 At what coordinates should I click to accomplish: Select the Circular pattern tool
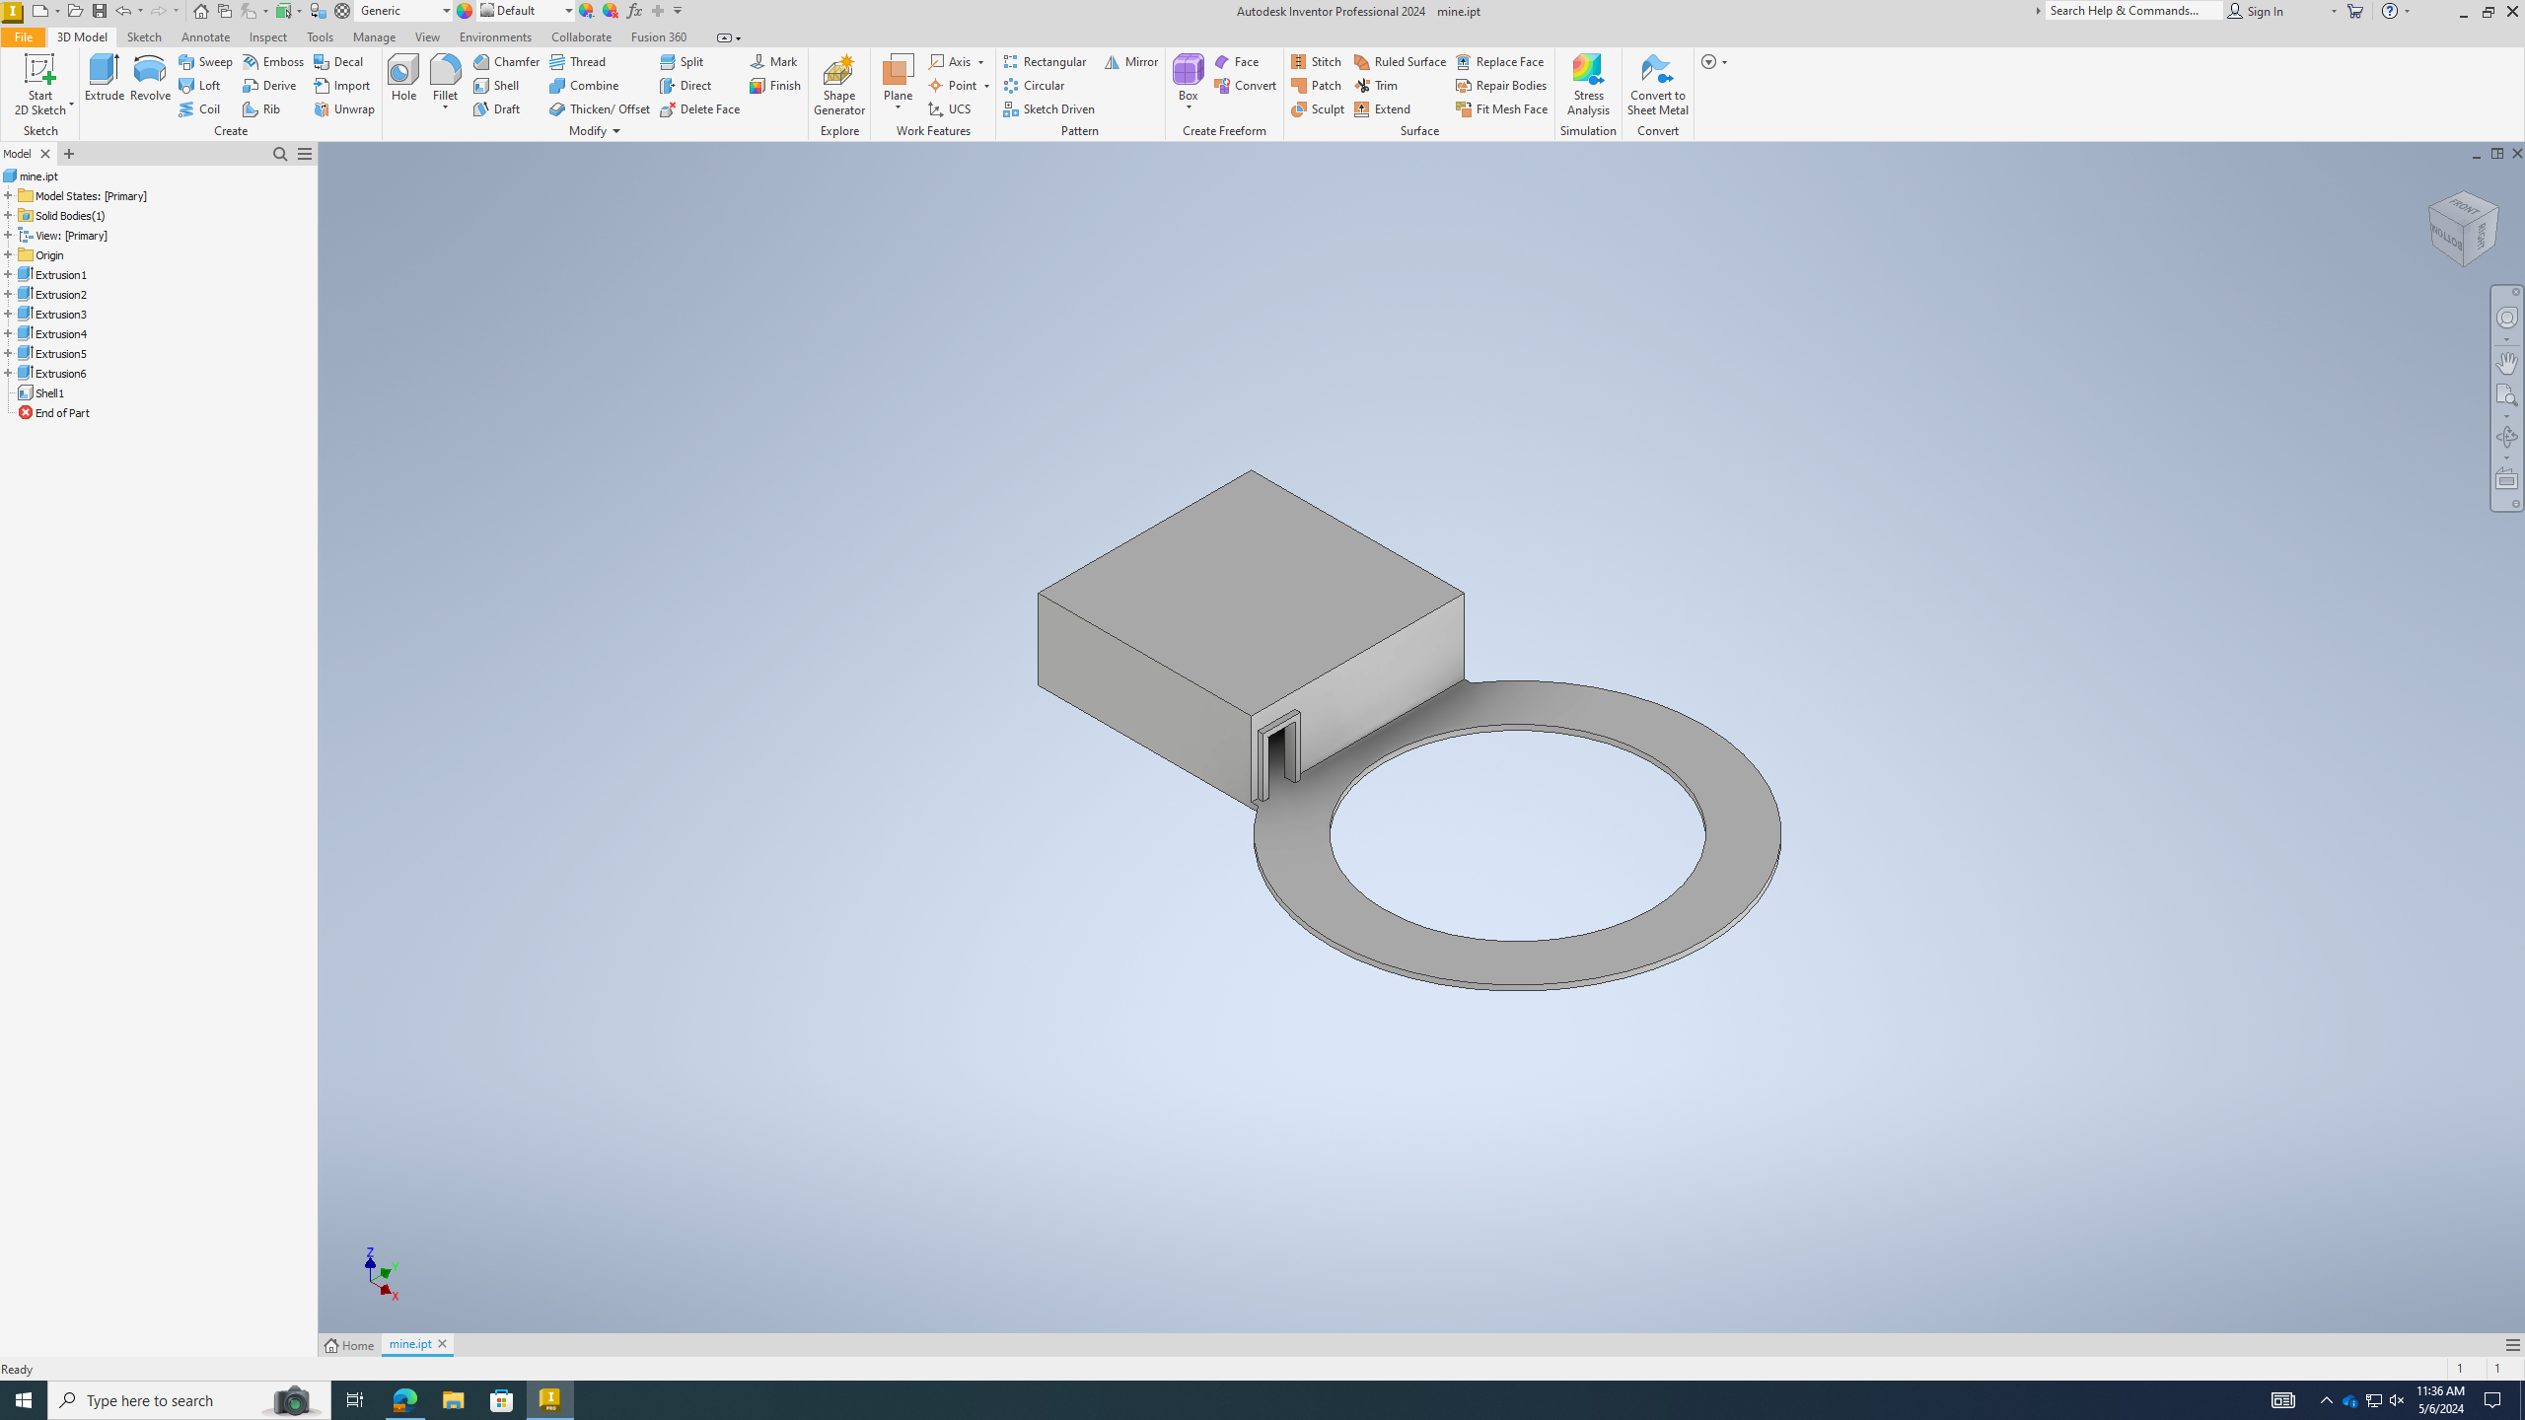pos(1034,85)
